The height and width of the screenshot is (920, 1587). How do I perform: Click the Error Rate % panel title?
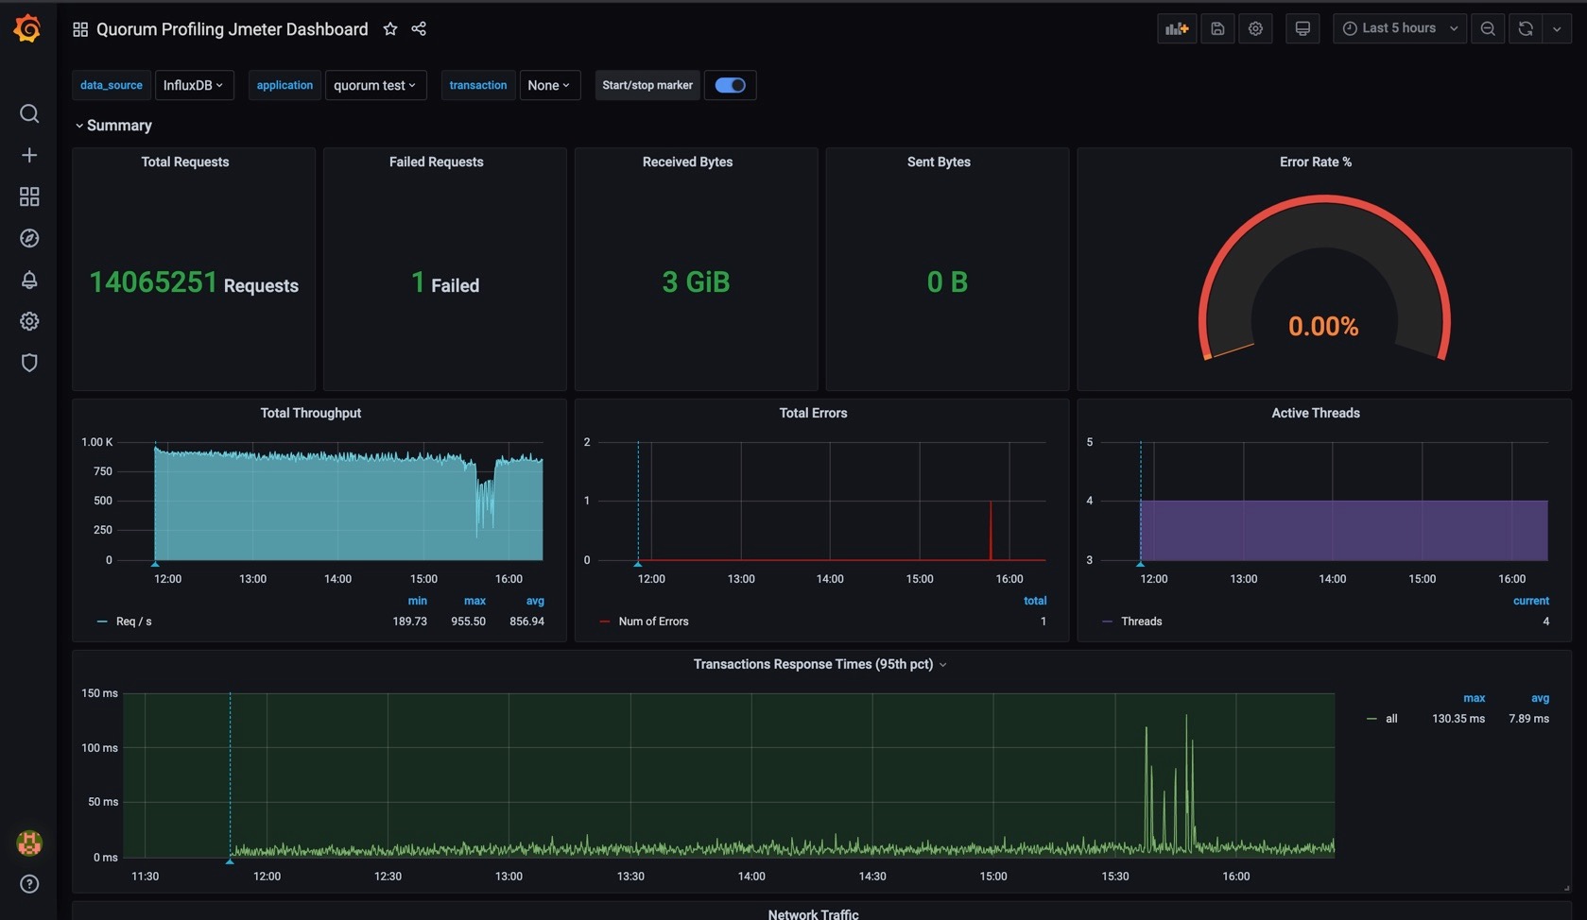pyautogui.click(x=1315, y=162)
